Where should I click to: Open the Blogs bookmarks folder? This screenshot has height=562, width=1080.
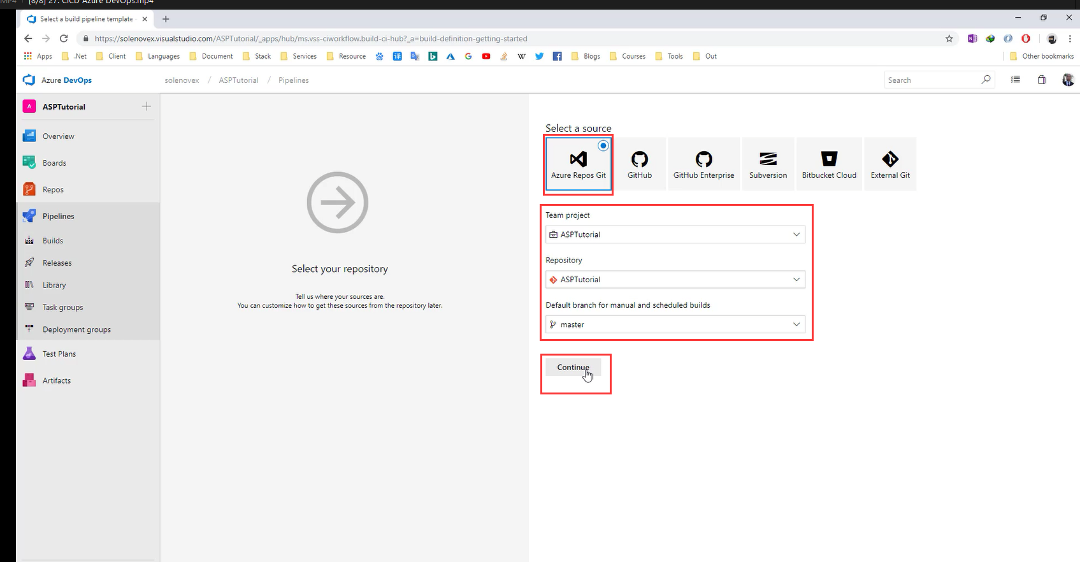point(586,56)
